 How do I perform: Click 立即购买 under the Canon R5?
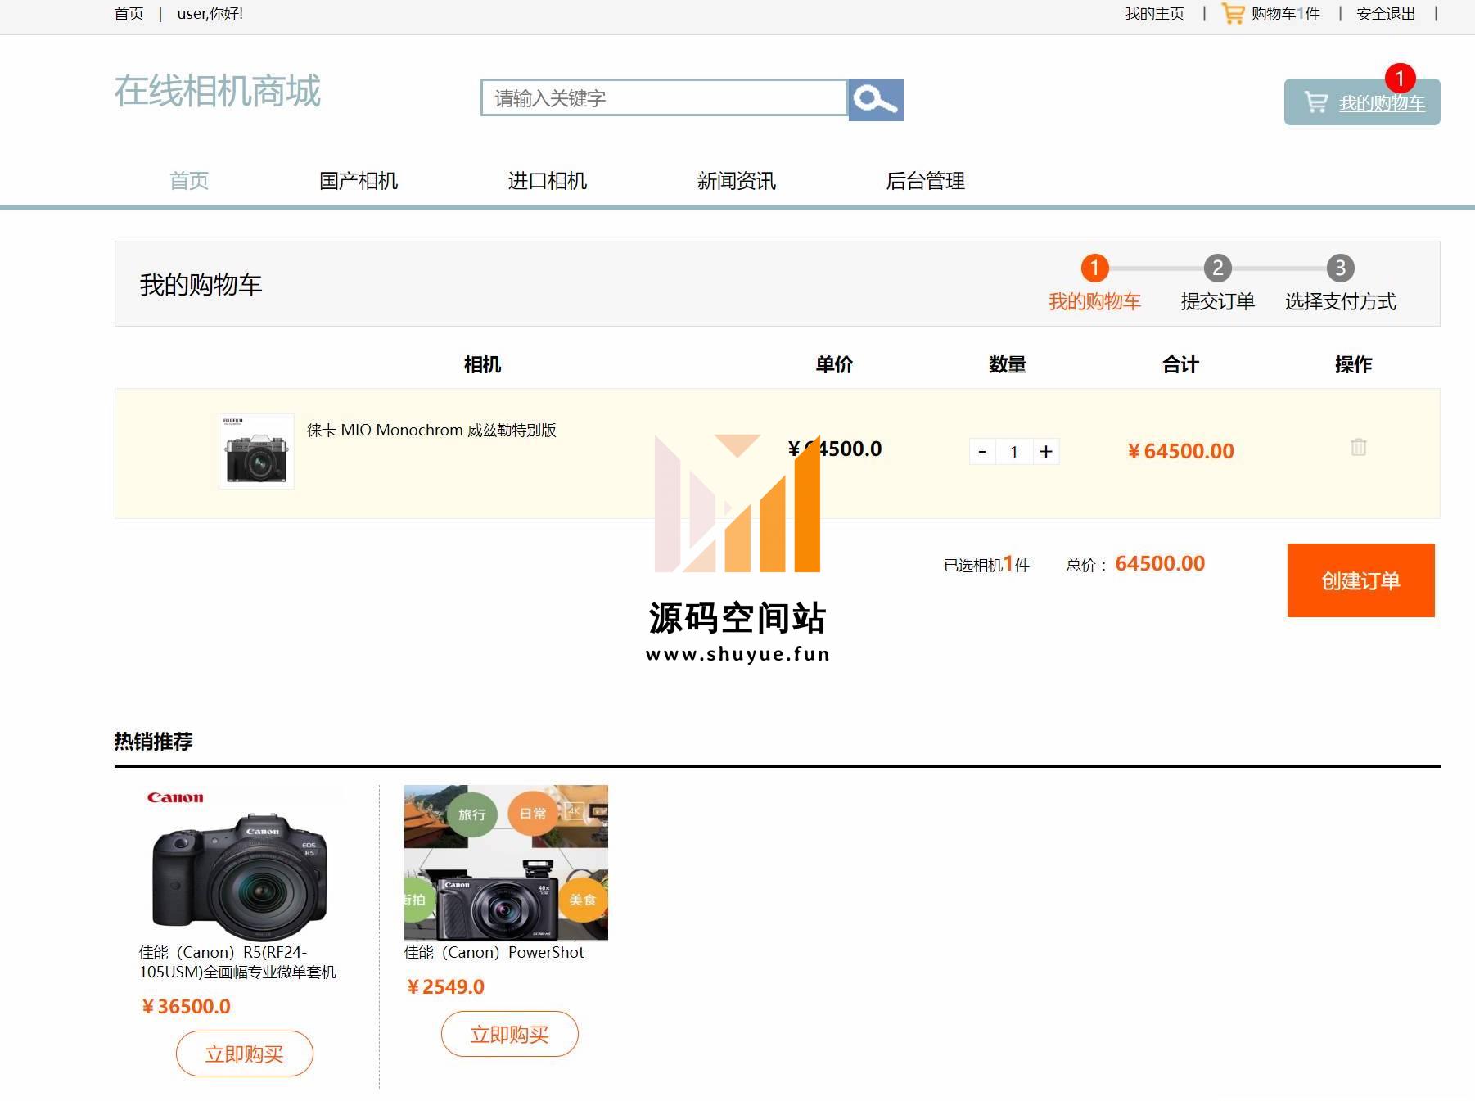pos(245,1054)
